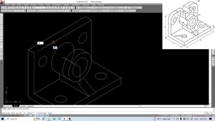
Task: Click the Cut icon
Action: point(24,8)
